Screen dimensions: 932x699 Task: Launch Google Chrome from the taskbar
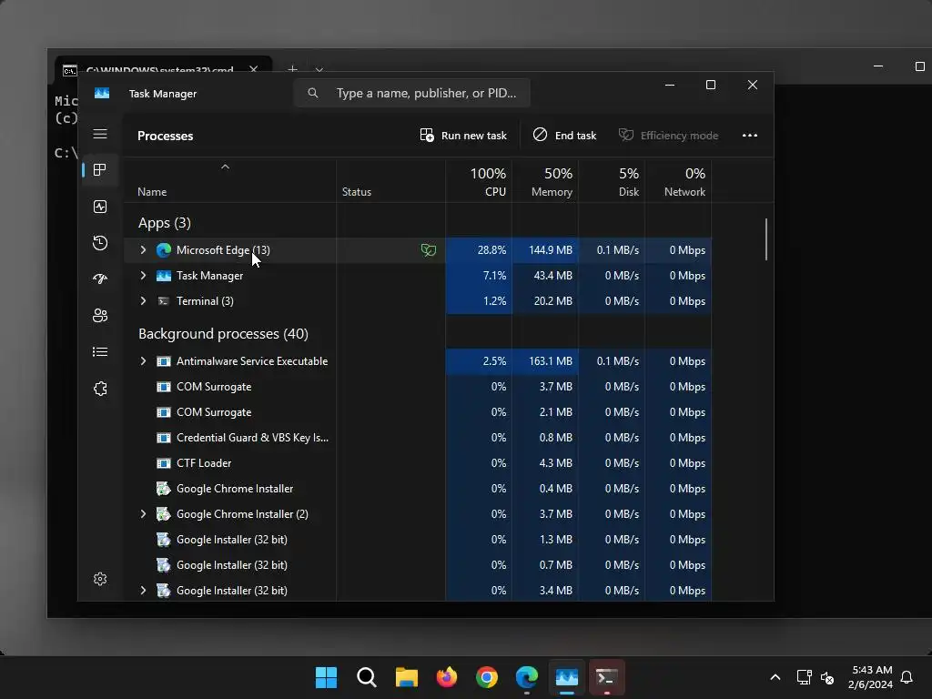point(487,677)
